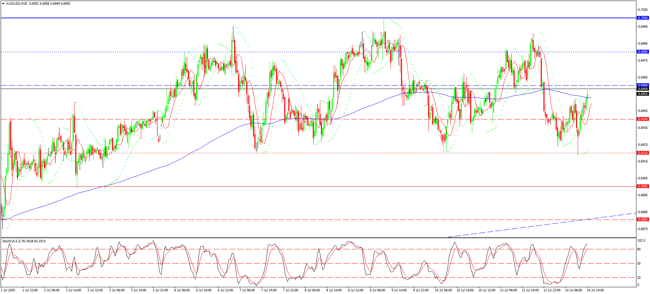Click the black 0.6955 current price tag
The image size is (650, 294).
643,94
